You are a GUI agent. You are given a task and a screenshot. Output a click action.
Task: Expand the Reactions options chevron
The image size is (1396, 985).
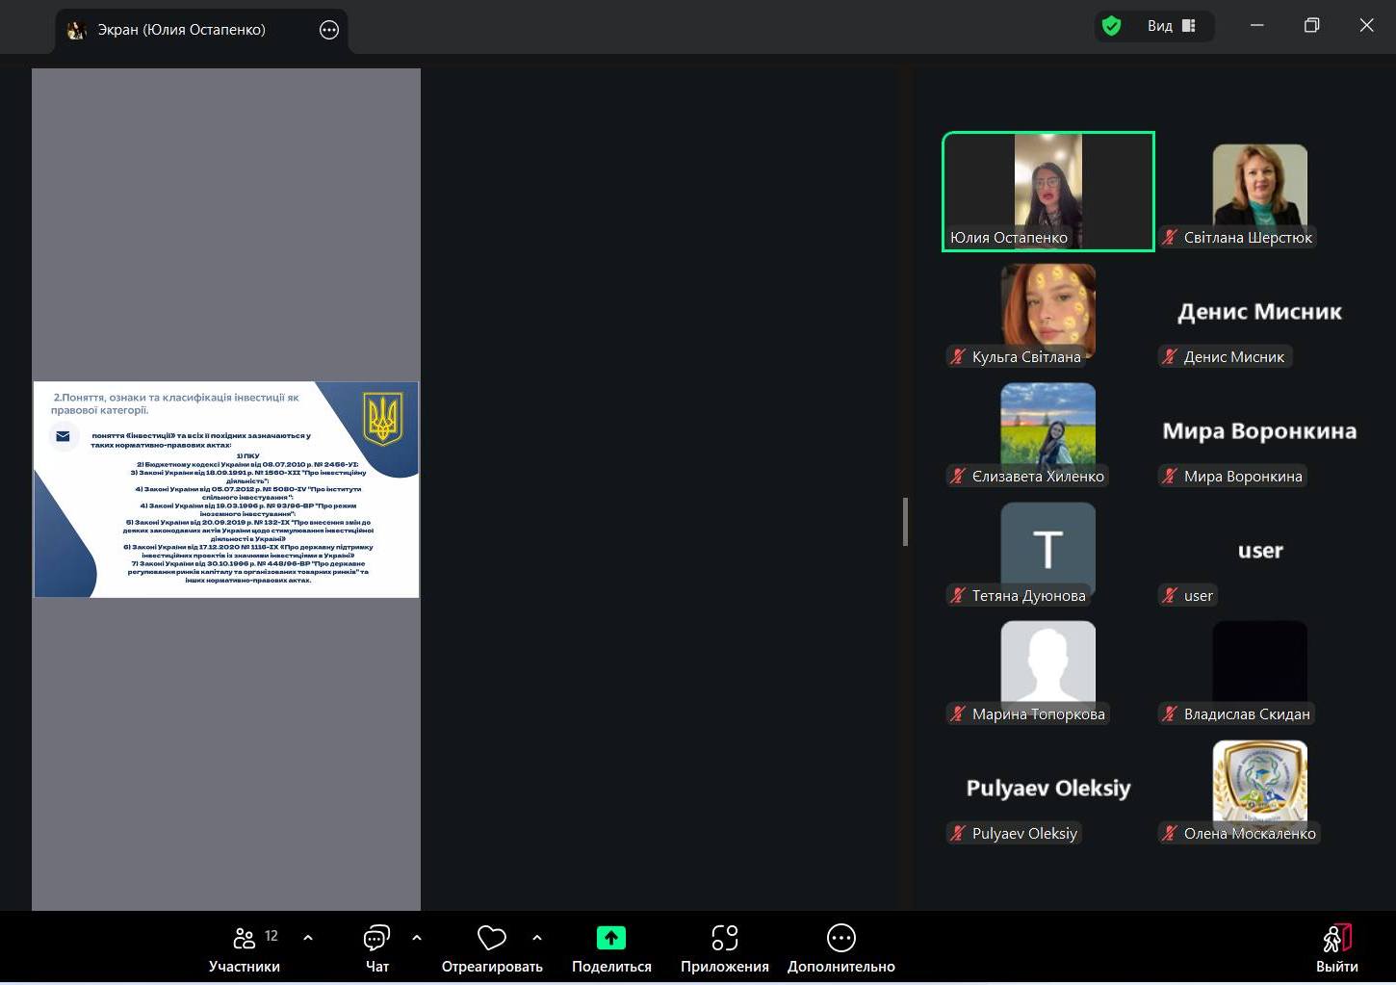tap(537, 937)
